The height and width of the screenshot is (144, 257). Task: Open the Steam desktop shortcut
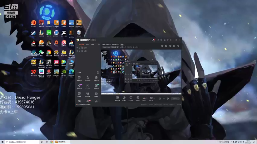coord(34,34)
